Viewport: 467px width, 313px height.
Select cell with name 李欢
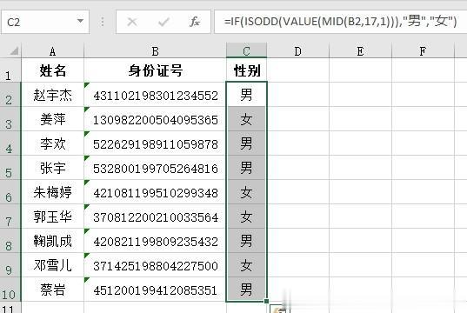[53, 143]
